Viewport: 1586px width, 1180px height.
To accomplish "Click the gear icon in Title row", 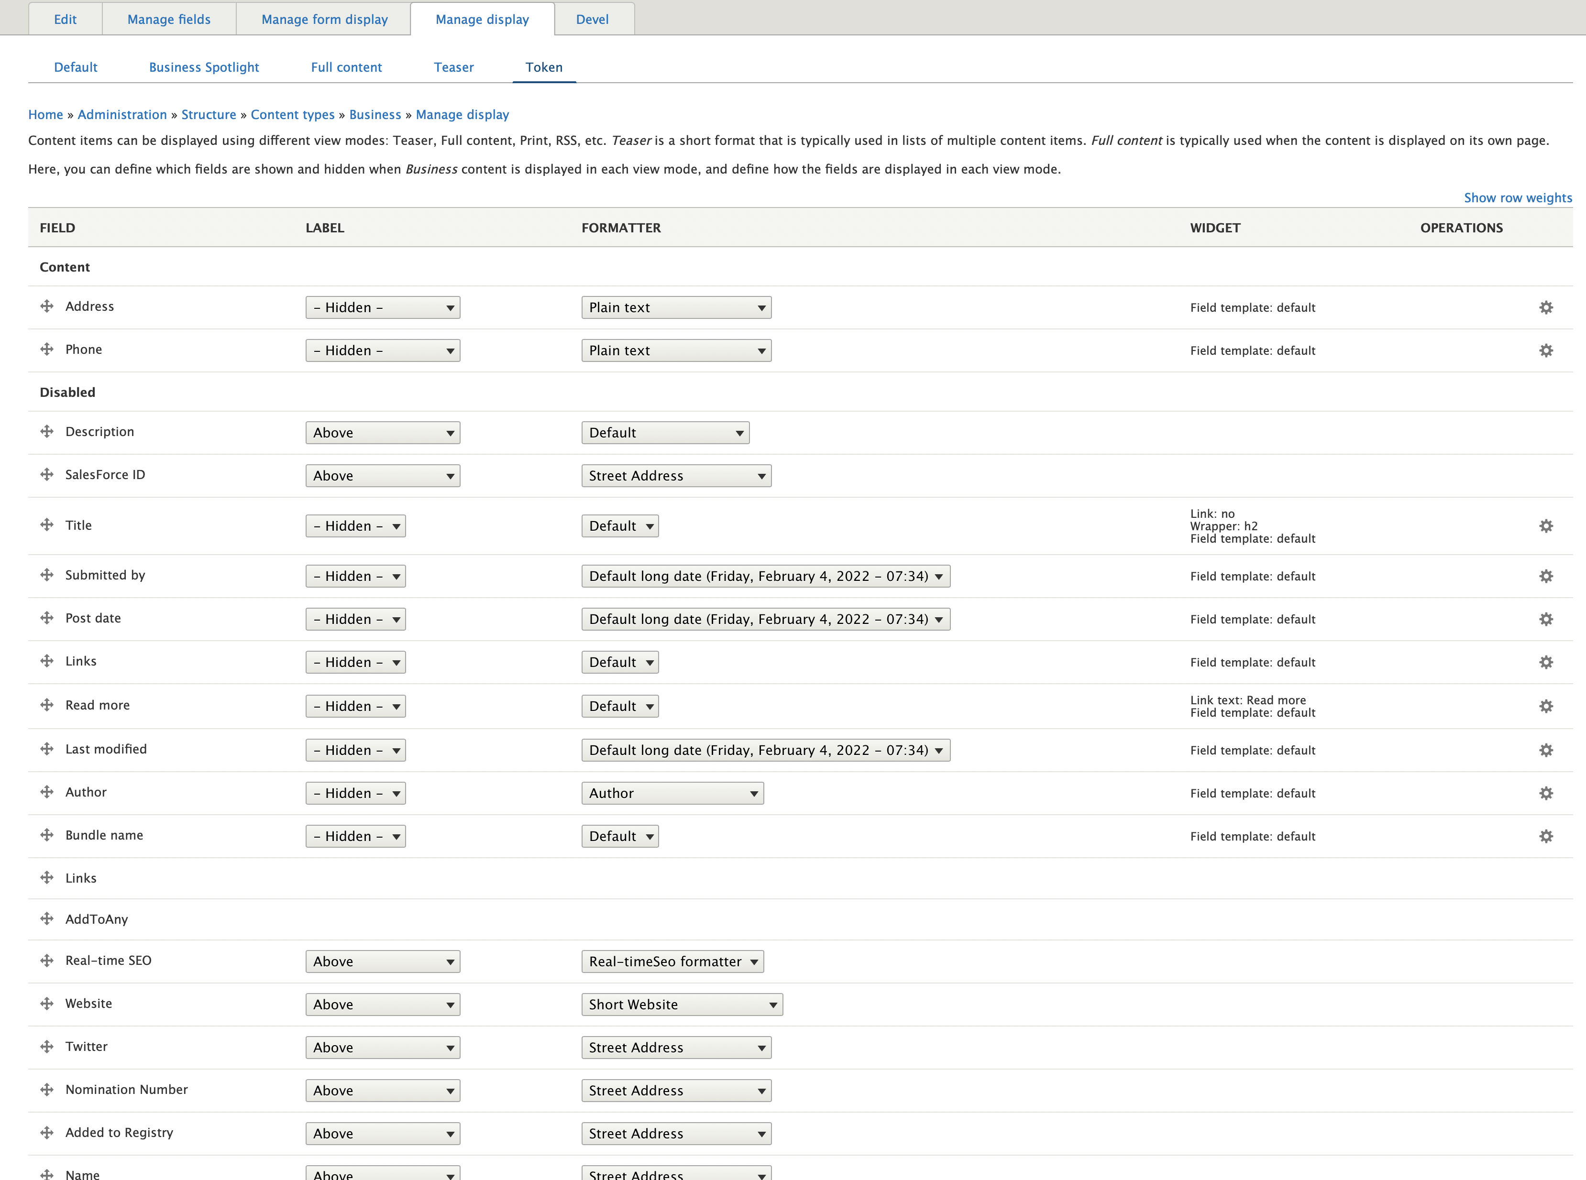I will click(1545, 526).
